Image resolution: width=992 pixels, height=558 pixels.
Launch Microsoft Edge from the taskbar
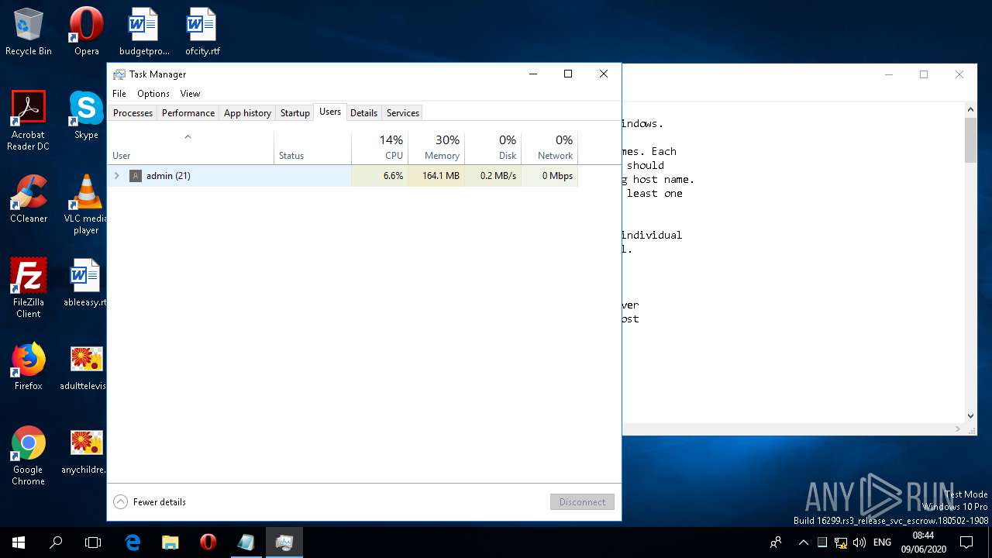click(x=133, y=542)
